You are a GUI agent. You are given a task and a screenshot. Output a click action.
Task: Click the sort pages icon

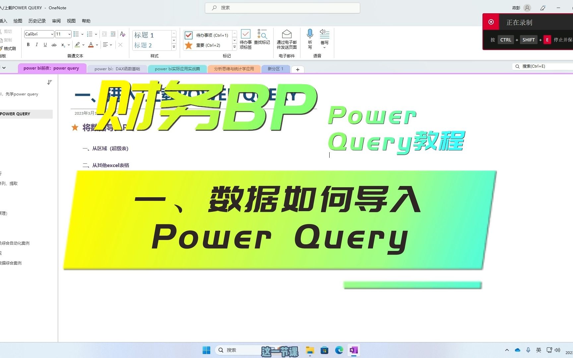point(49,82)
